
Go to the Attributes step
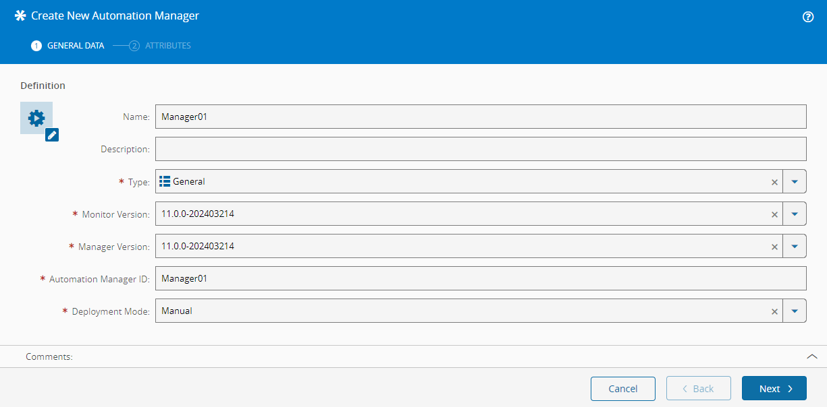[x=161, y=46]
